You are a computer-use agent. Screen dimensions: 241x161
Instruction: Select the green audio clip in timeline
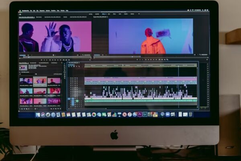coord(141,101)
